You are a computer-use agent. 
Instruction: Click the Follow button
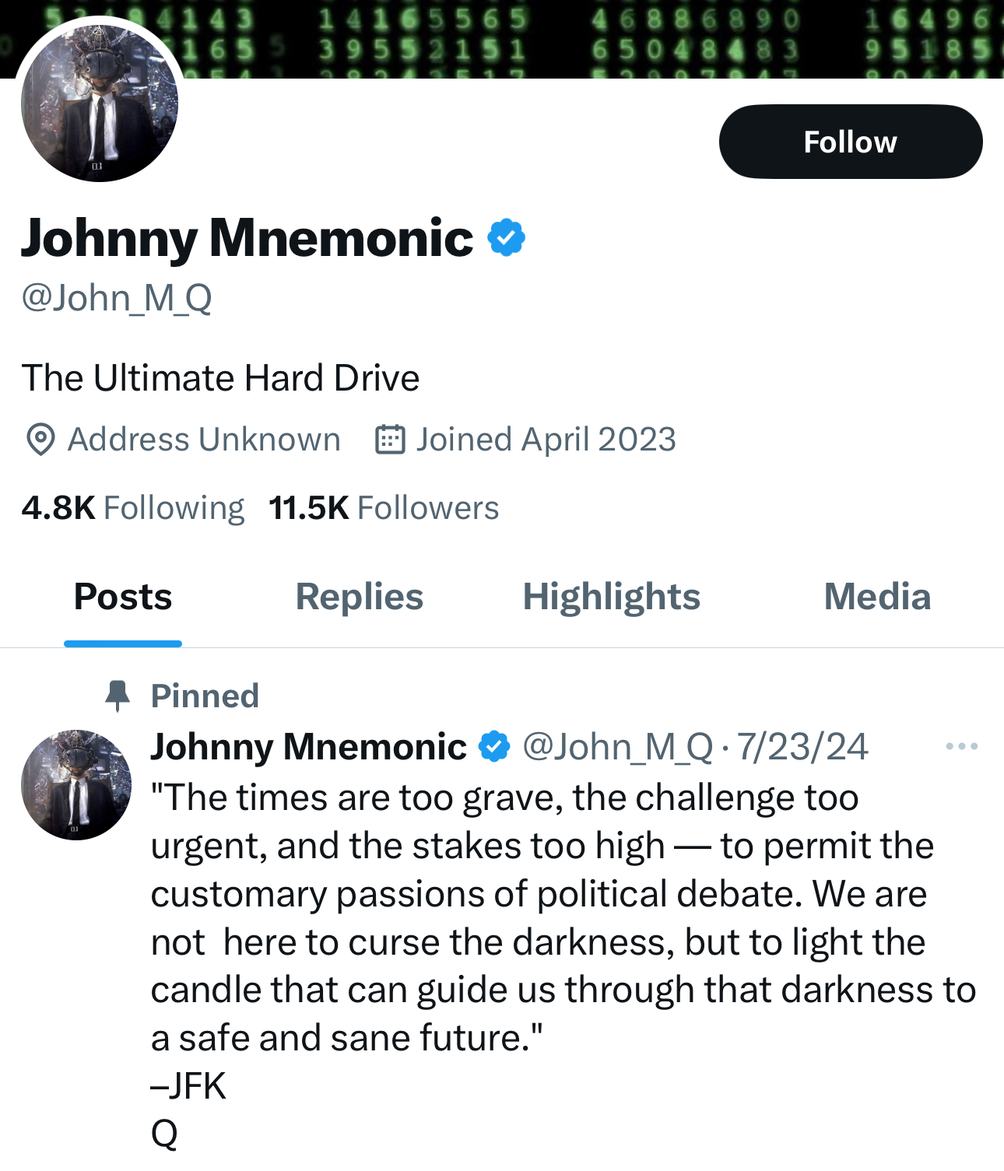coord(850,142)
